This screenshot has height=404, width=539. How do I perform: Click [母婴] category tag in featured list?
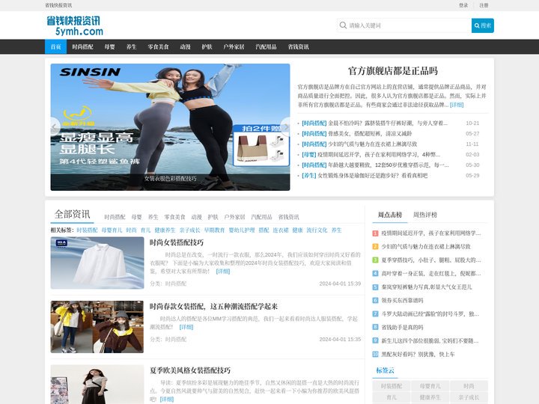[x=308, y=155]
